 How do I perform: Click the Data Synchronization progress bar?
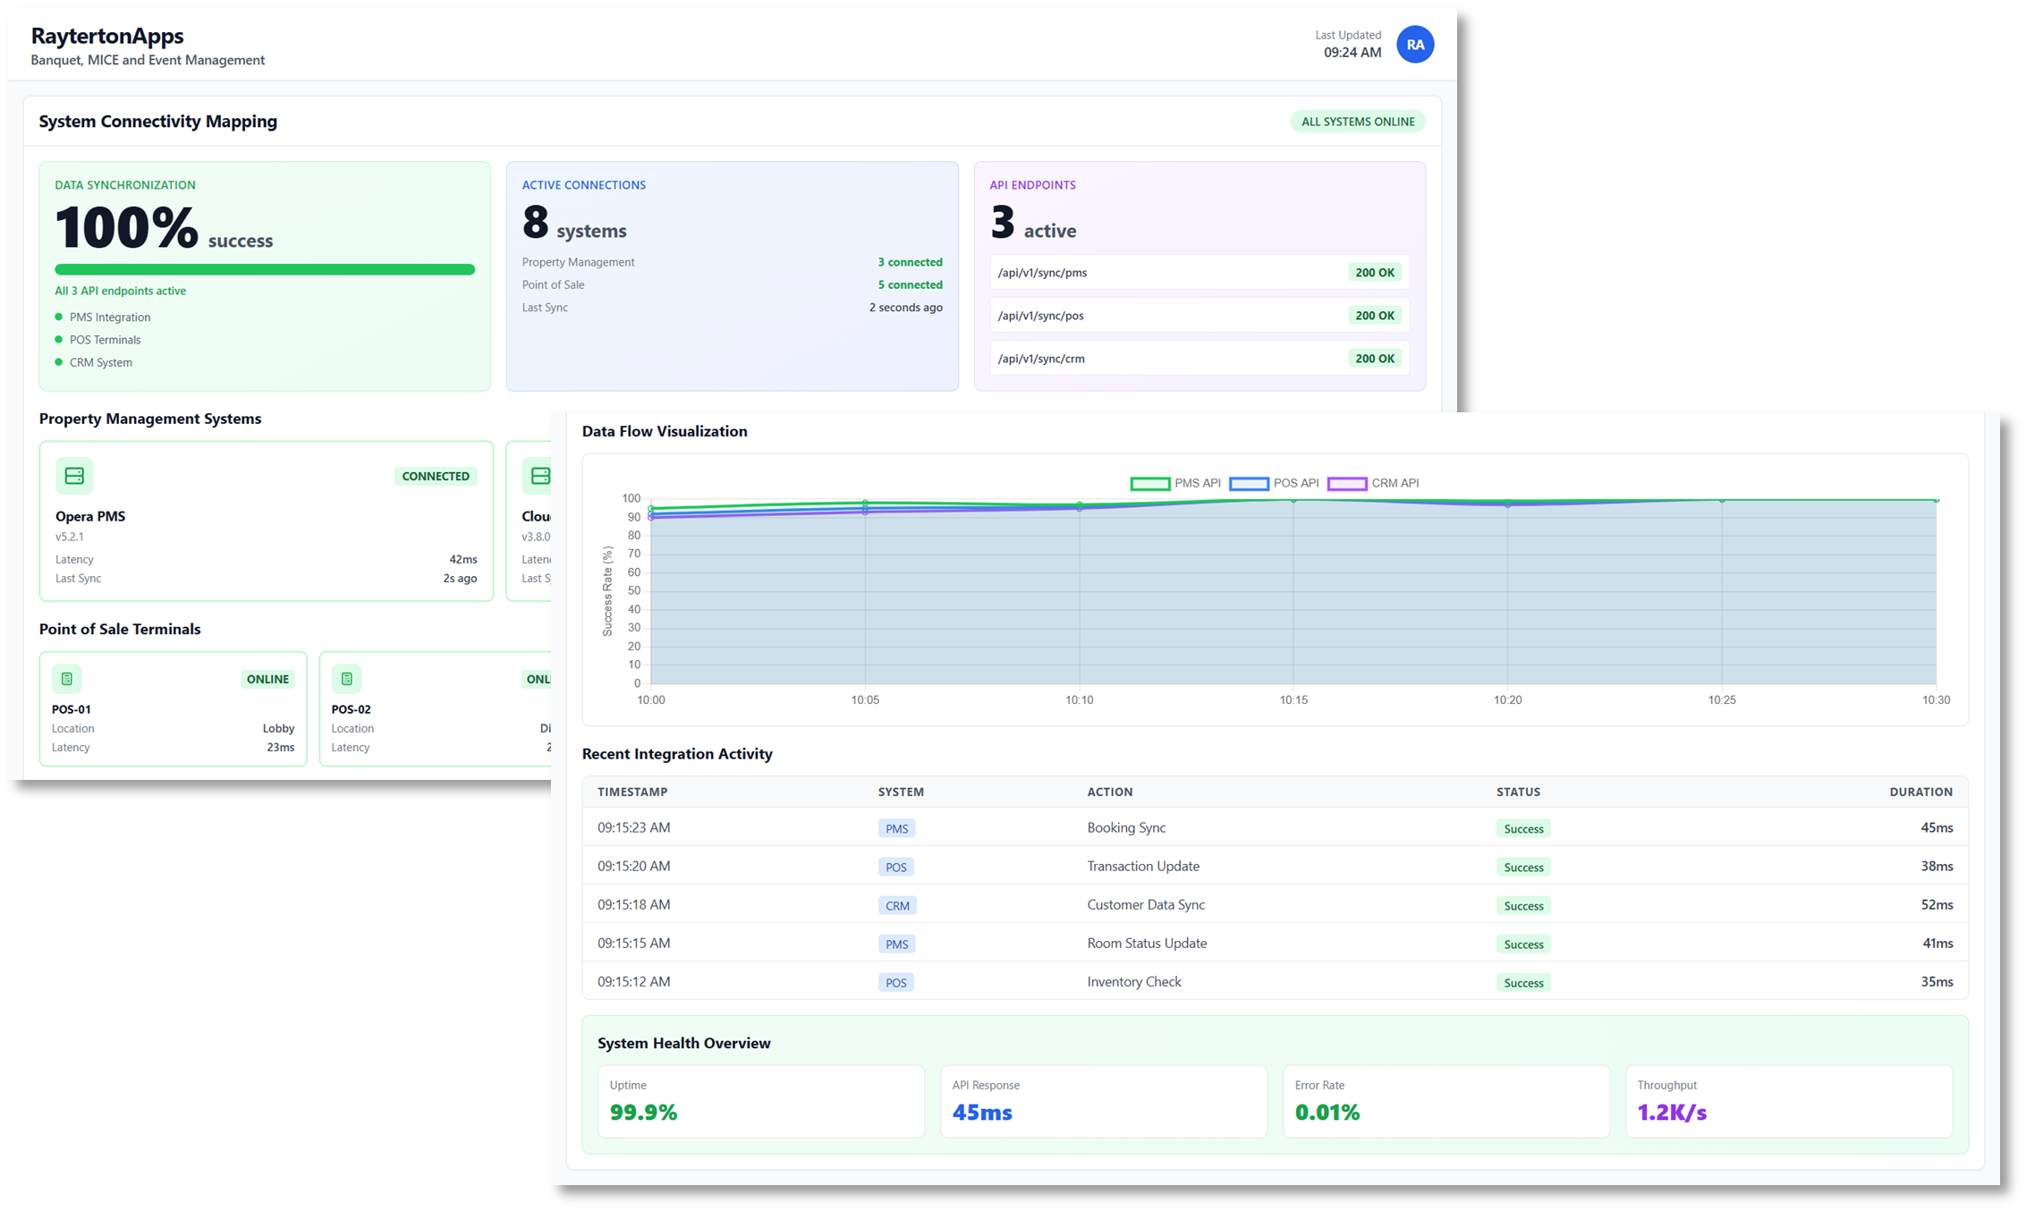click(x=264, y=268)
